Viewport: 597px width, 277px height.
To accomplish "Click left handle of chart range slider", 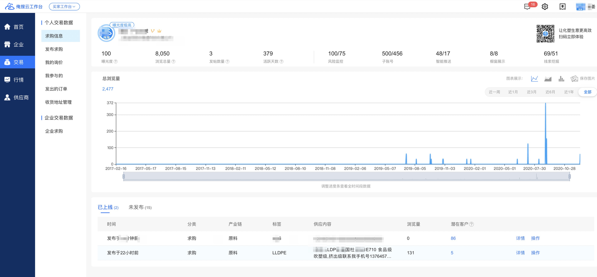I will coord(124,176).
